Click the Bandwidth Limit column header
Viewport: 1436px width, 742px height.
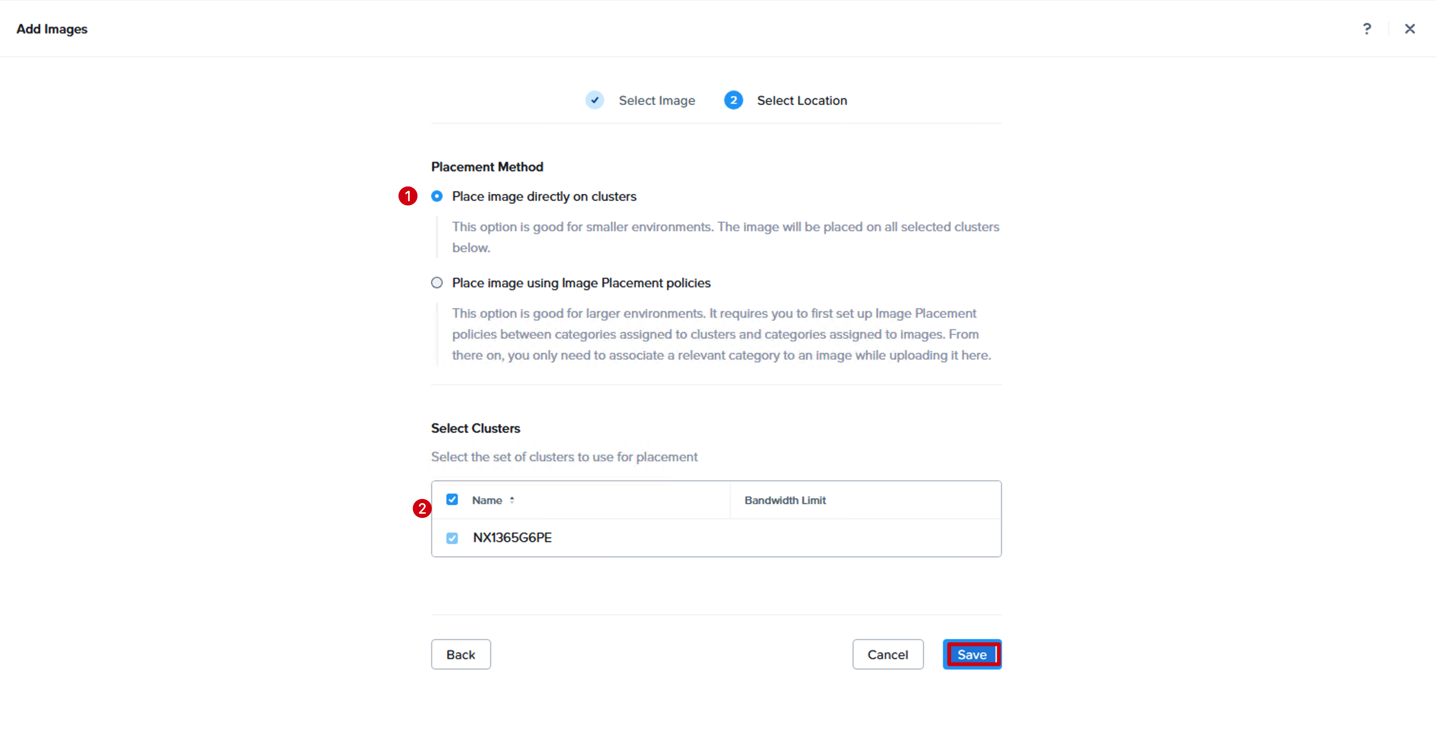(785, 500)
